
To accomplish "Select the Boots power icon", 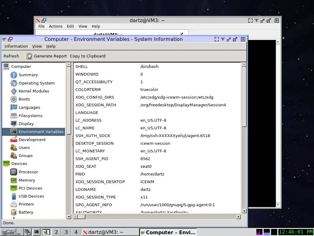I will [x=13, y=99].
